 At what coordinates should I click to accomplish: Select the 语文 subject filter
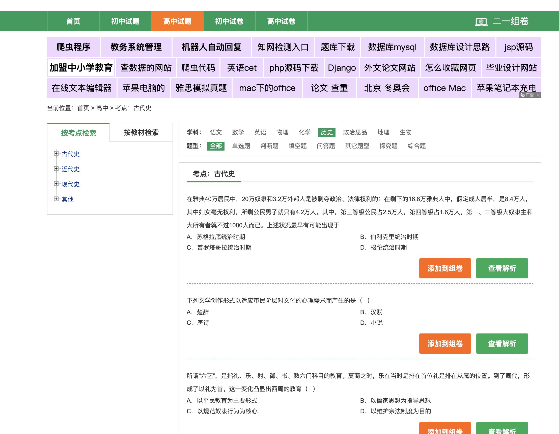click(x=216, y=132)
